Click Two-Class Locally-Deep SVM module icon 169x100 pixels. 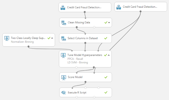pos(7,38)
